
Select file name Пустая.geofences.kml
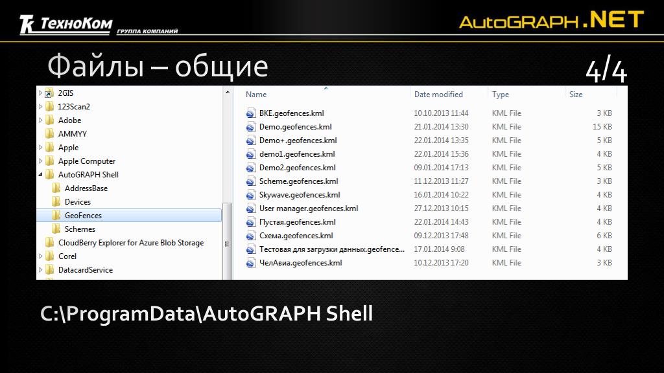297,222
